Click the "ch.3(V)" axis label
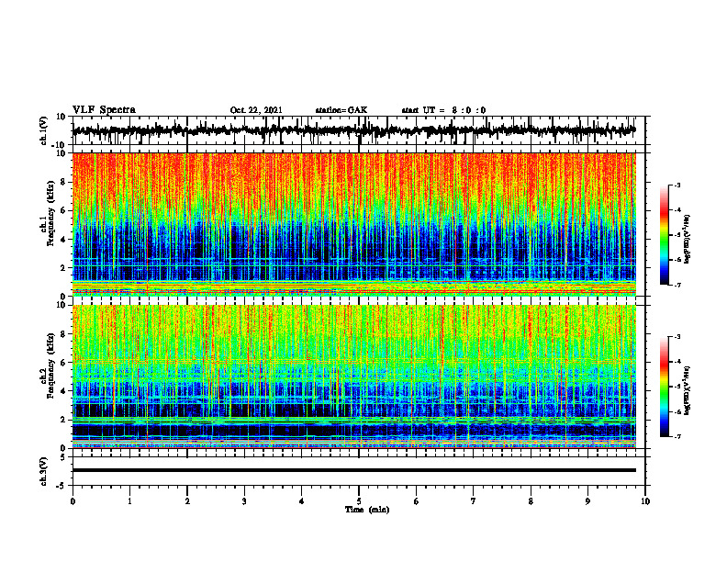Image resolution: width=727 pixels, height=562 pixels. 44,472
